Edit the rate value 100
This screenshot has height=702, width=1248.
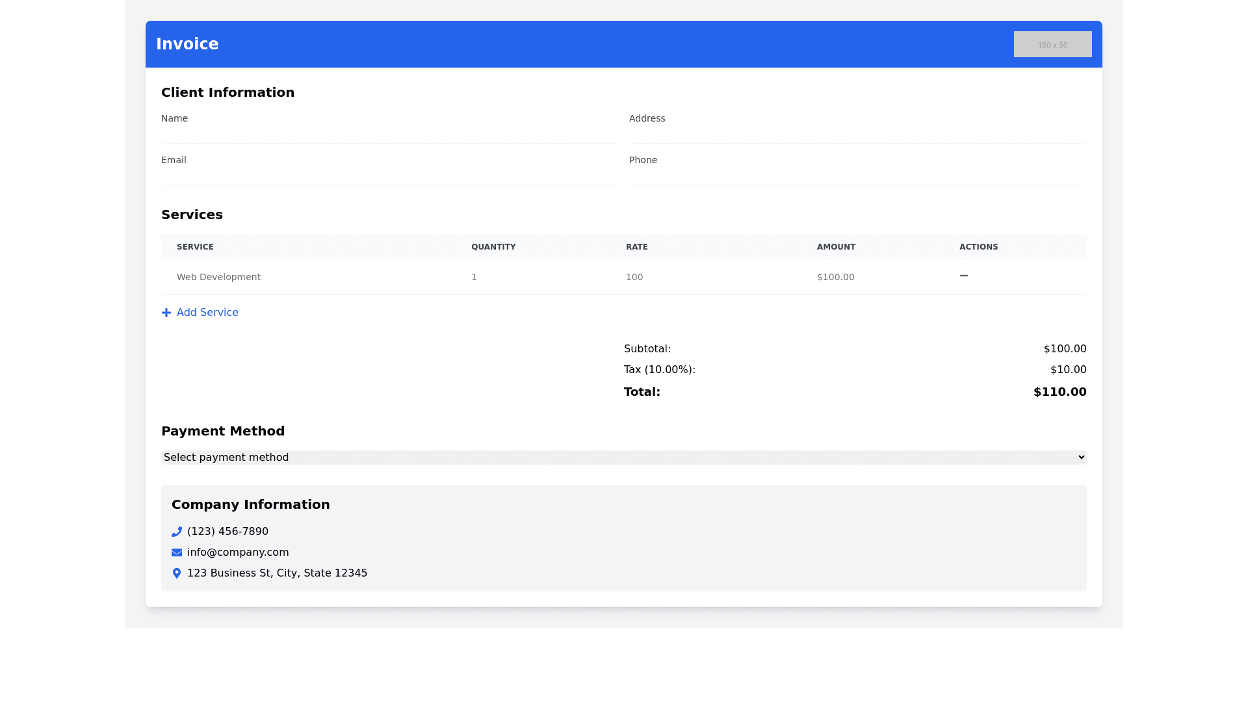tap(634, 277)
